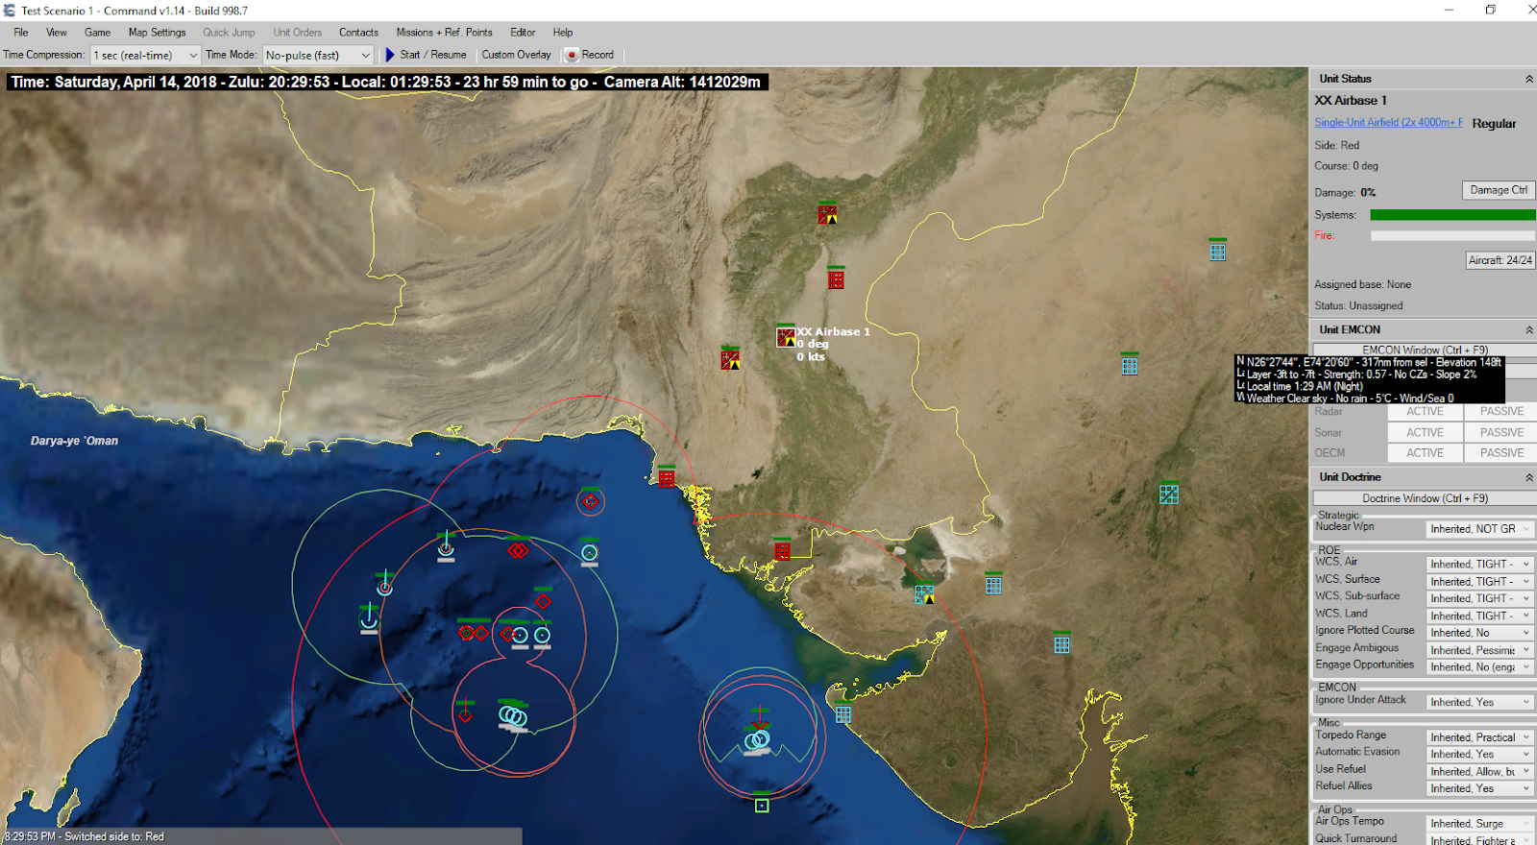
Task: Select the green square unit south of the task group
Action: point(762,805)
